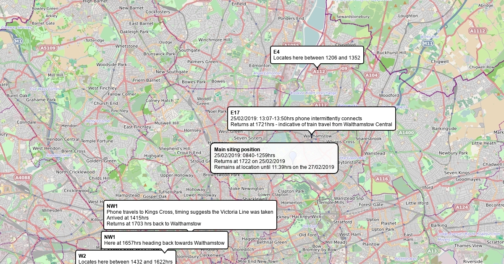Screen dimensions: 504x264
Task: Click the Golders Green place label
Action: click(101, 161)
